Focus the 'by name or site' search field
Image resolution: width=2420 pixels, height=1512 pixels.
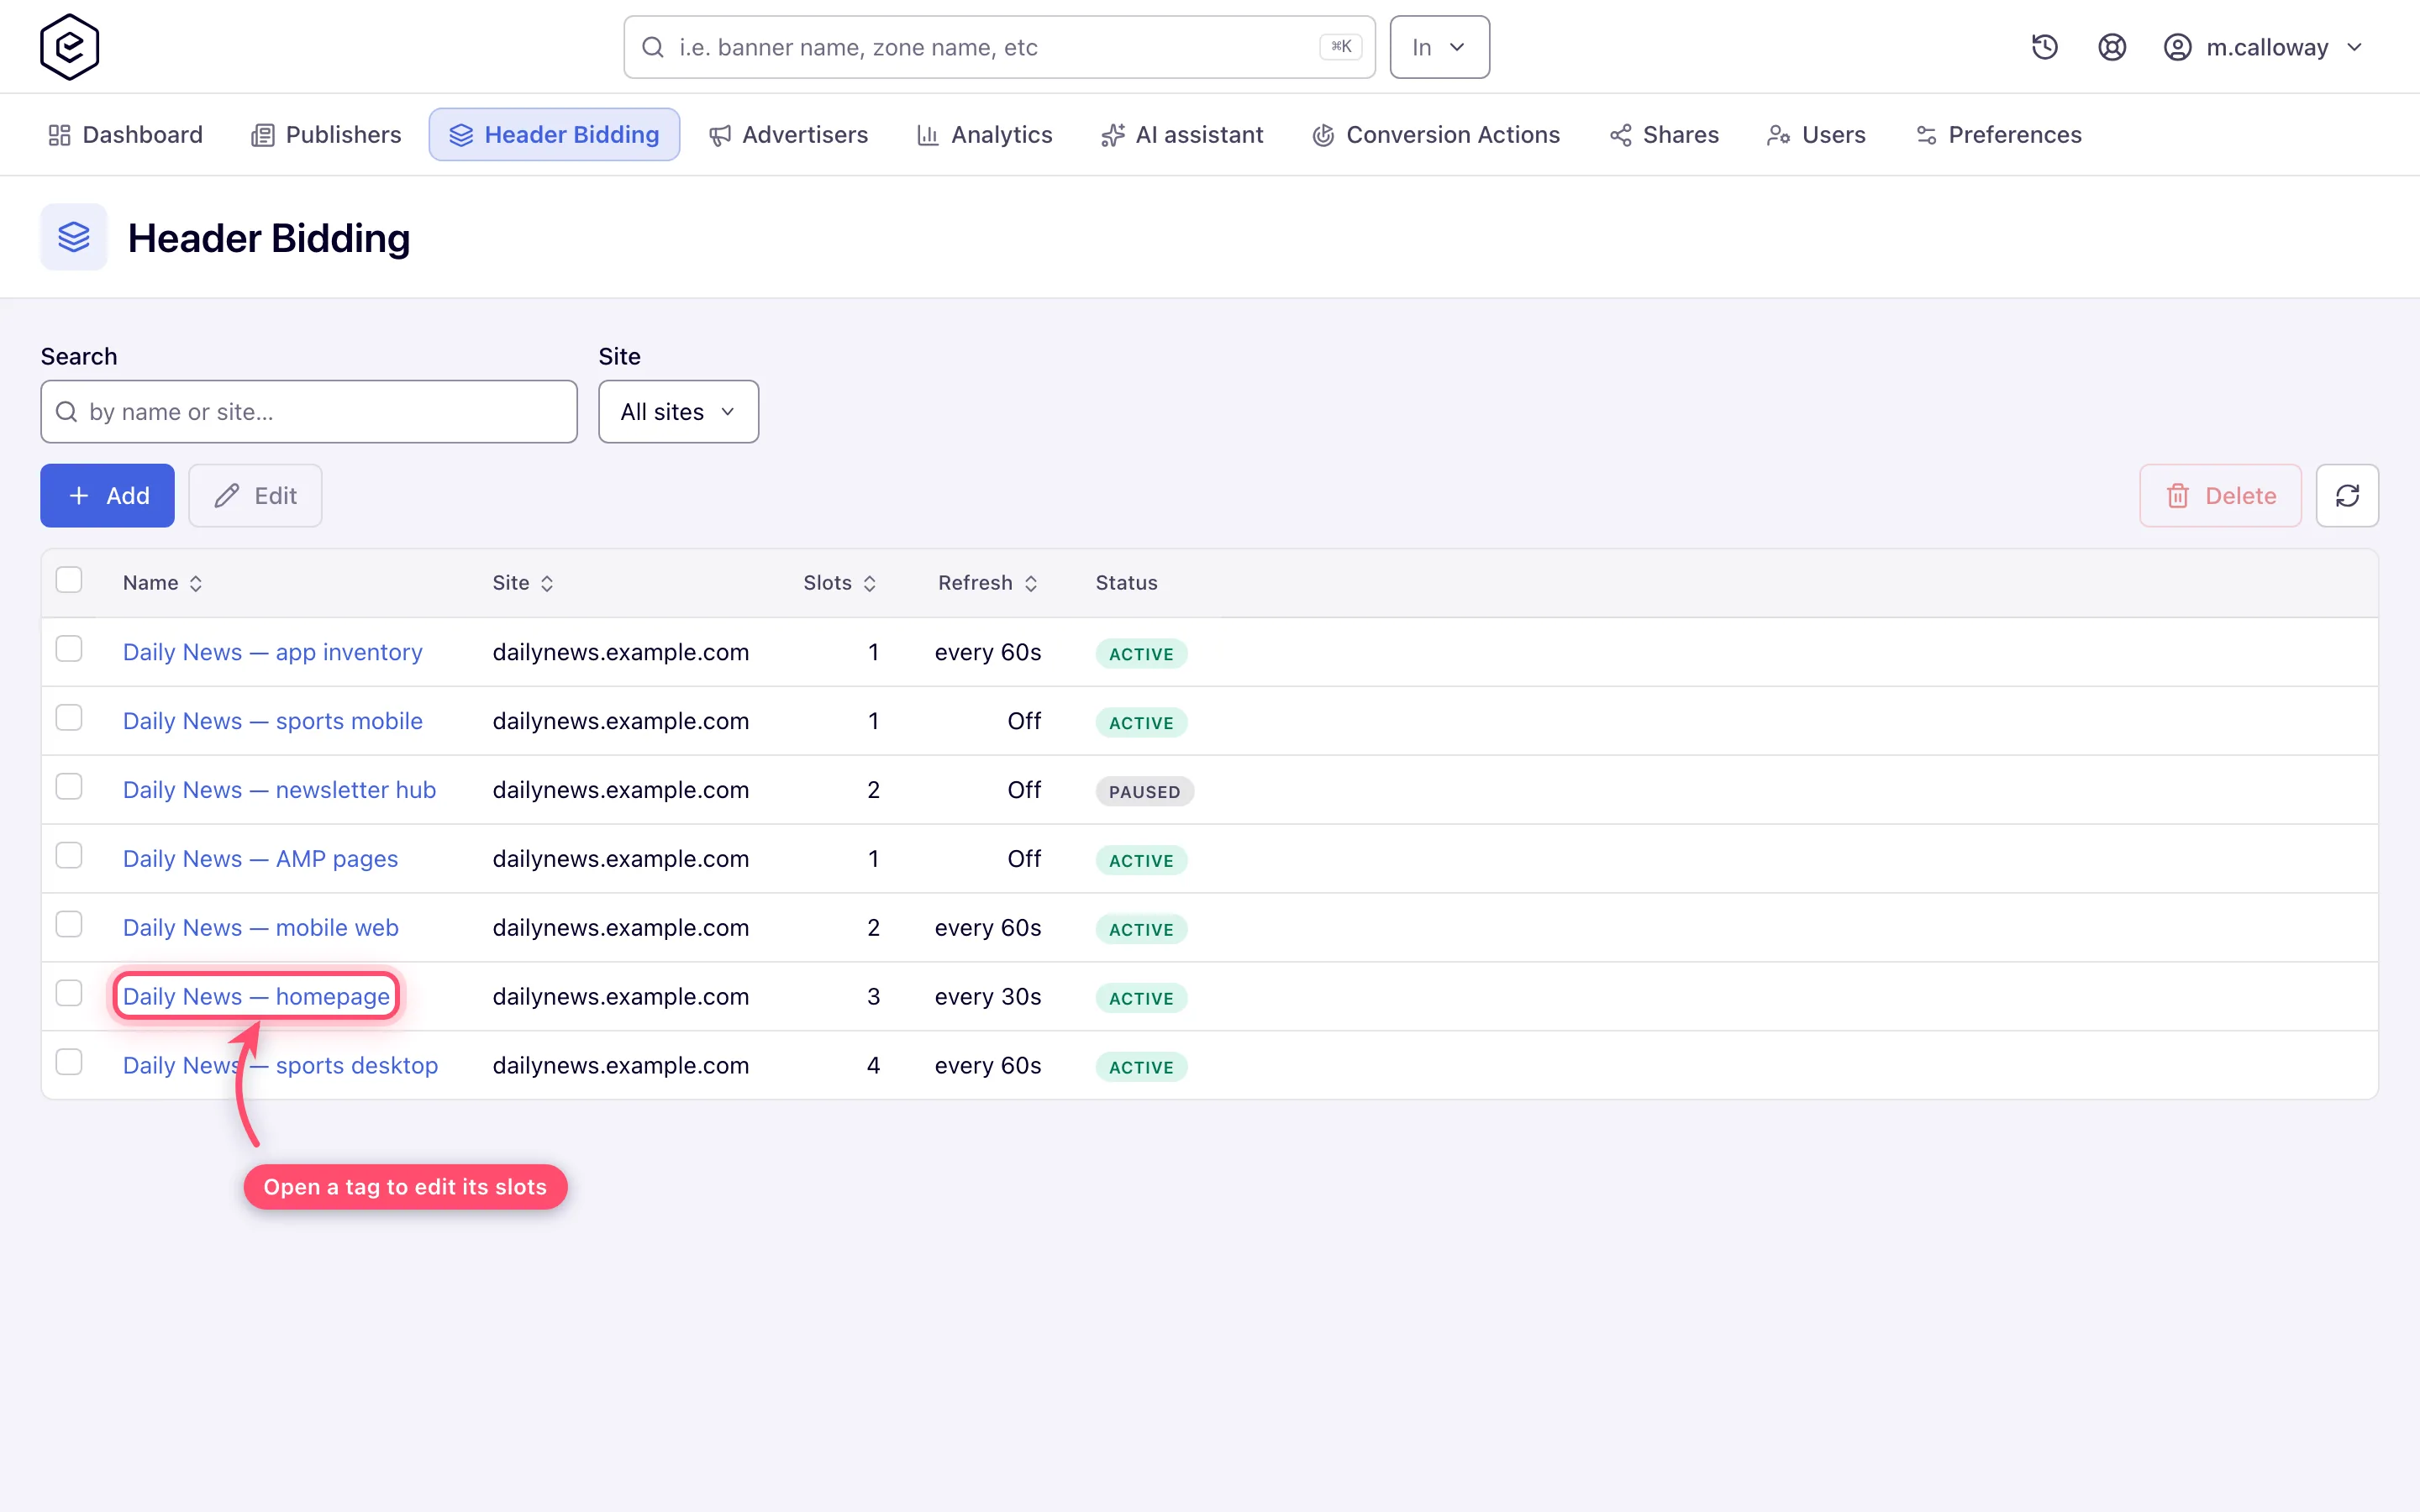coord(309,412)
